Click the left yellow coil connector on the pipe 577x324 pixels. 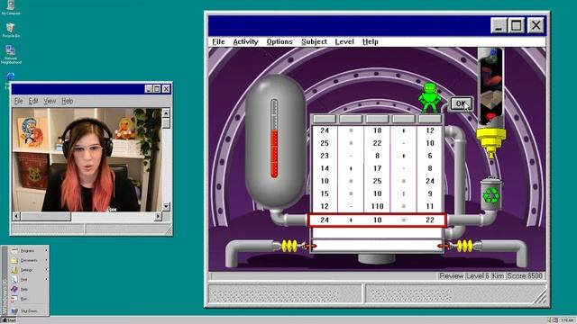tap(289, 246)
